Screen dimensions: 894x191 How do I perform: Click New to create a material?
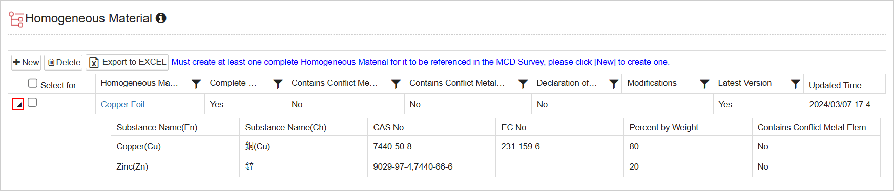pyautogui.click(x=26, y=62)
